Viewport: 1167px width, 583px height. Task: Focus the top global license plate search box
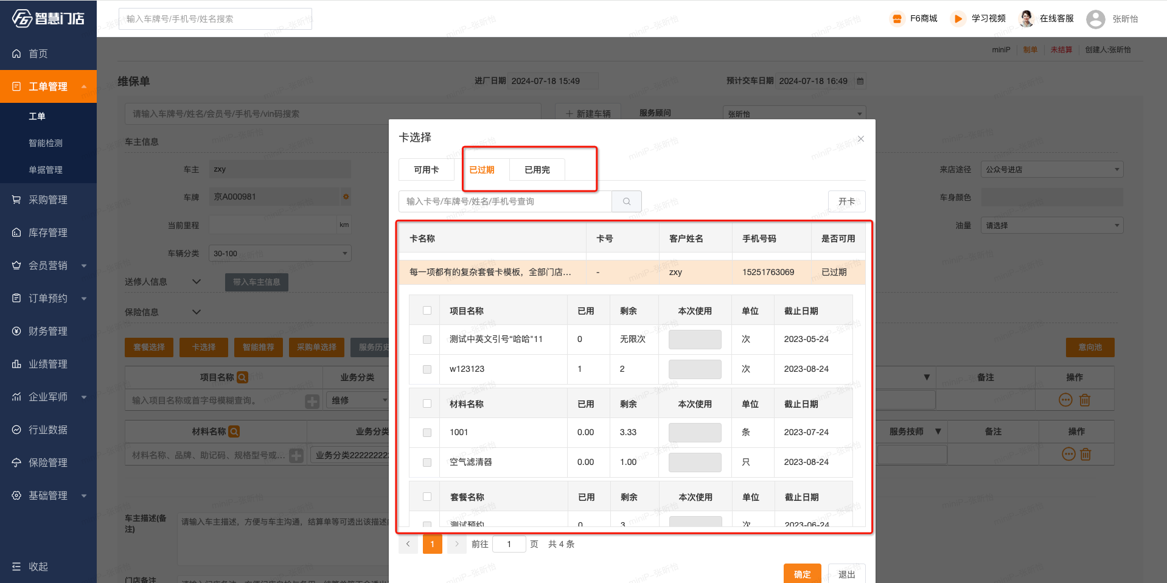pos(215,19)
